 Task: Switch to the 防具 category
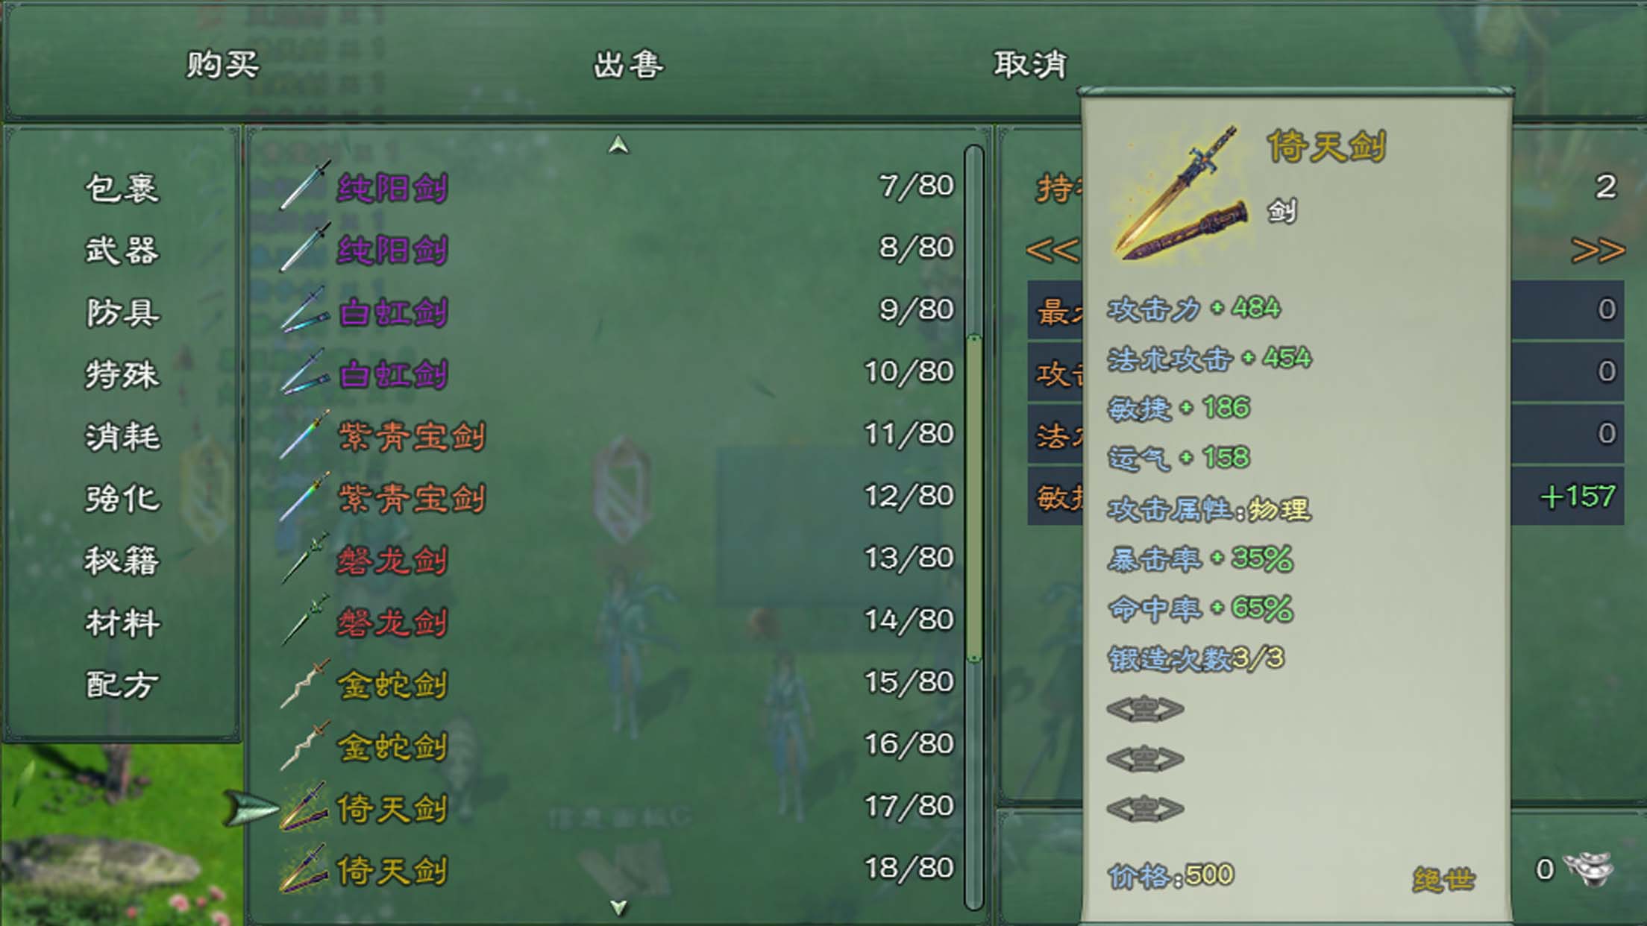tap(122, 312)
